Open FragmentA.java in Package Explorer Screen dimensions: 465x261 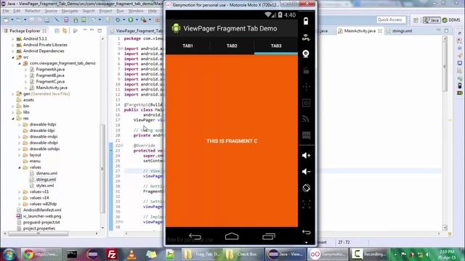(x=50, y=70)
